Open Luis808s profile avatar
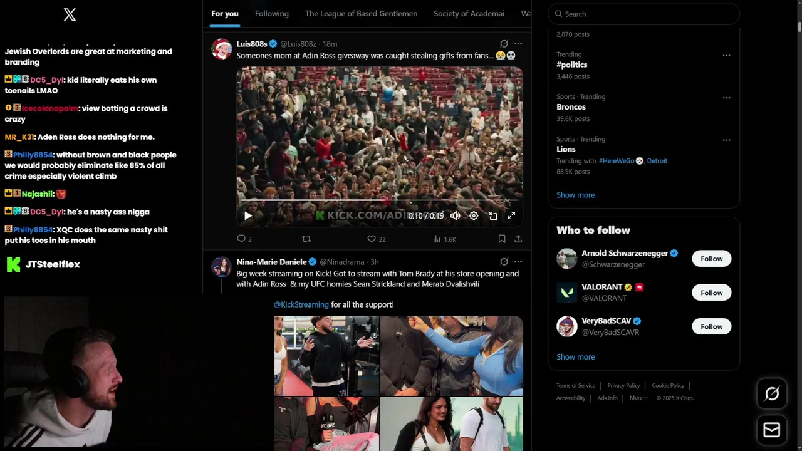This screenshot has width=802, height=451. tap(222, 49)
